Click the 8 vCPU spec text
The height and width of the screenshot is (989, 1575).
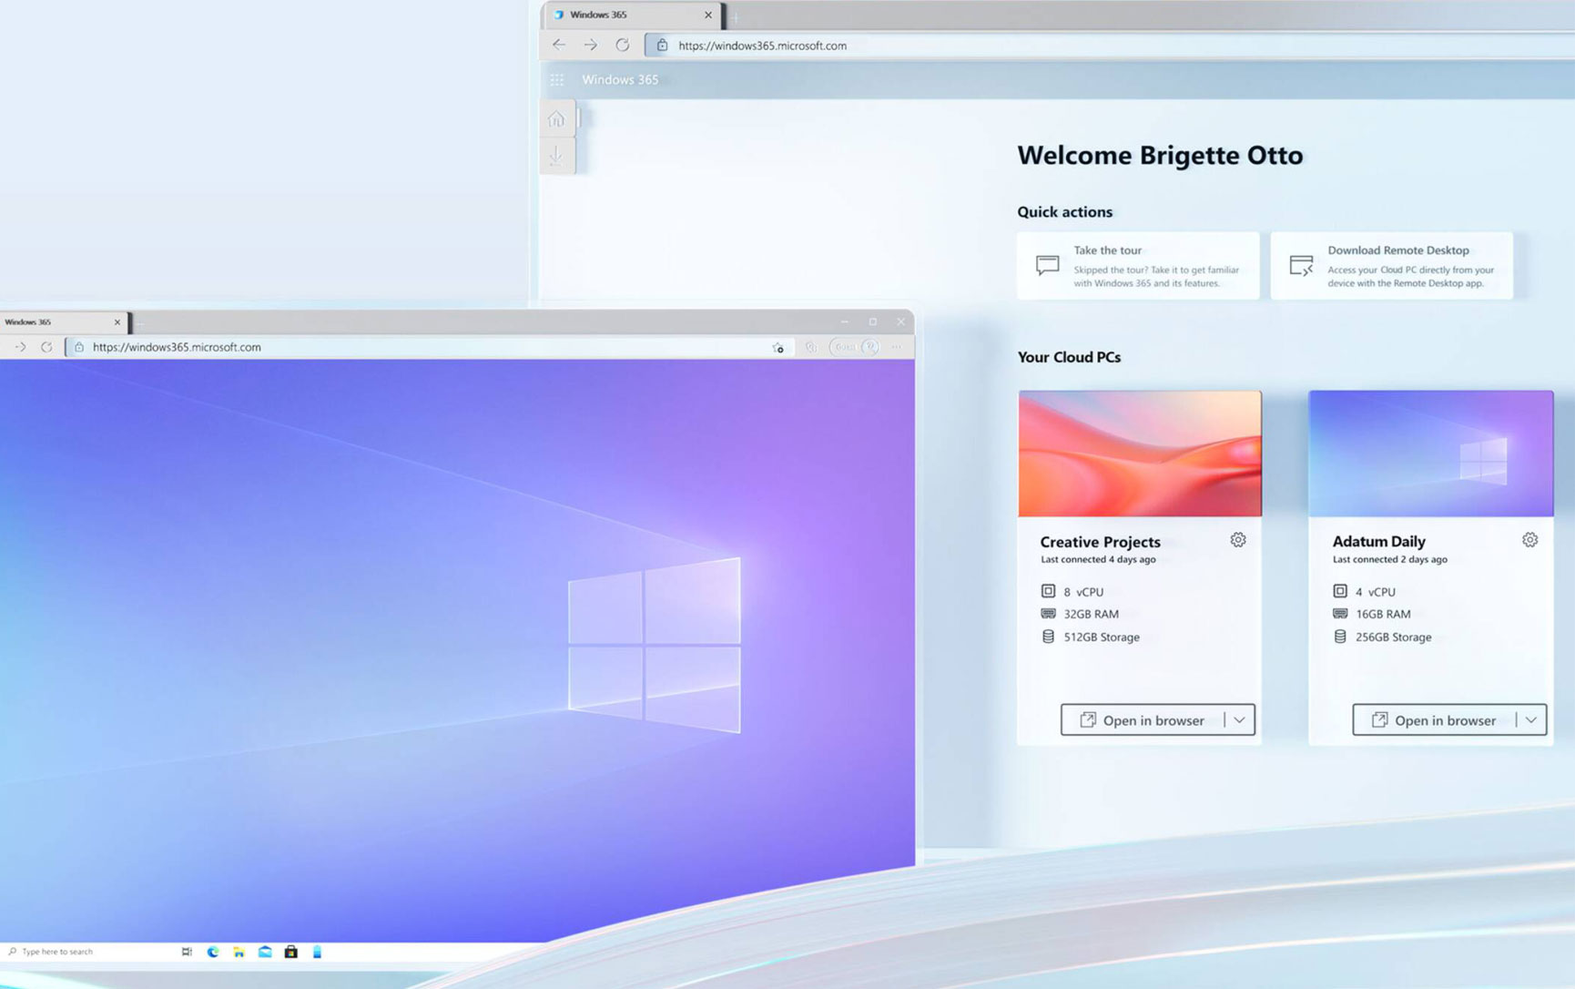1083,592
